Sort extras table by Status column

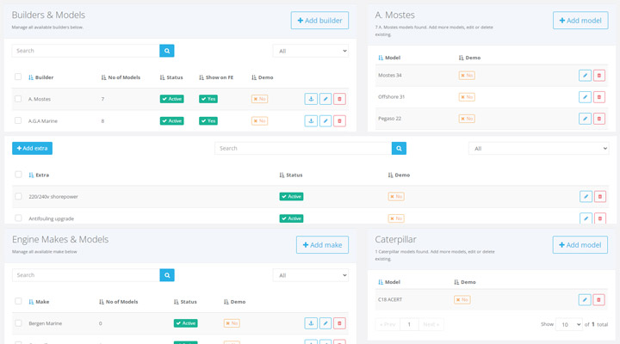point(291,175)
